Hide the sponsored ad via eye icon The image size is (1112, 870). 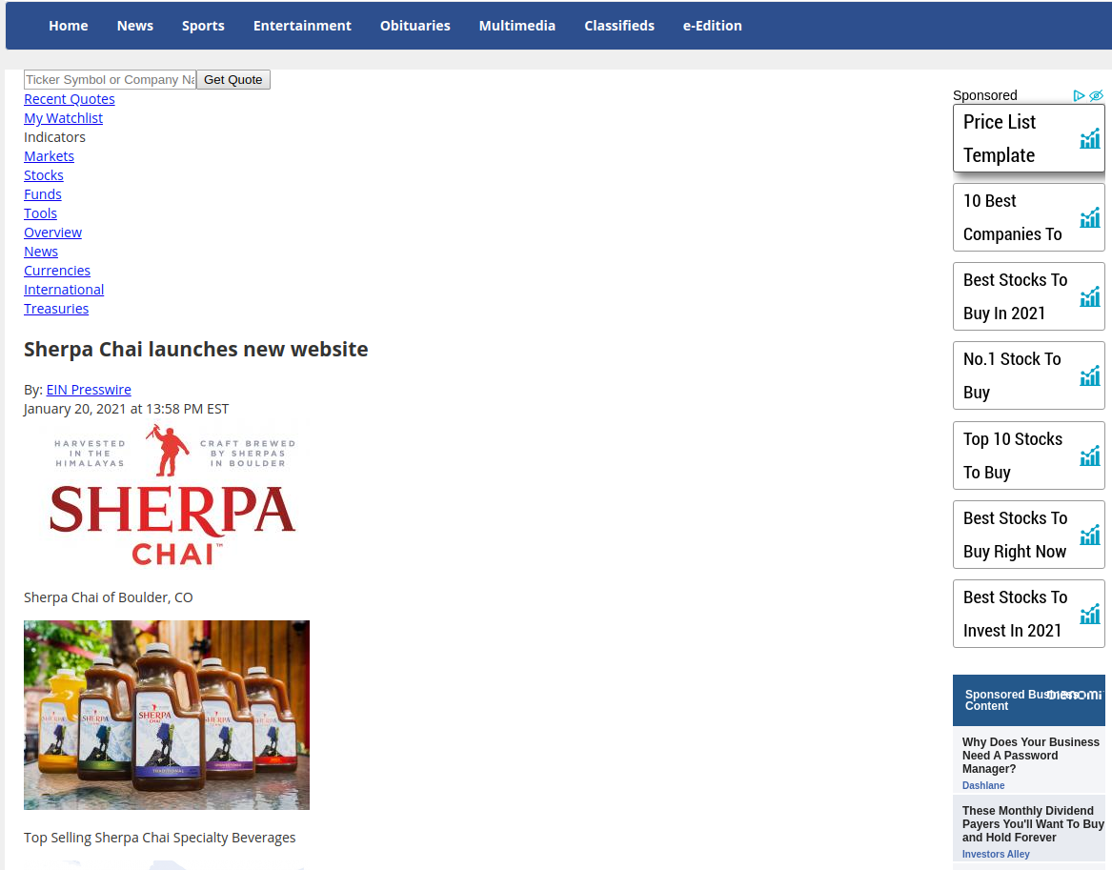1096,95
